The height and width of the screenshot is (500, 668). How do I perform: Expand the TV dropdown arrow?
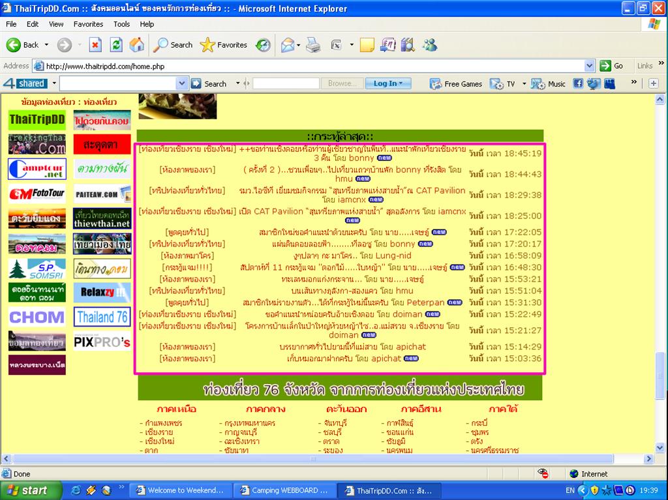click(x=521, y=83)
